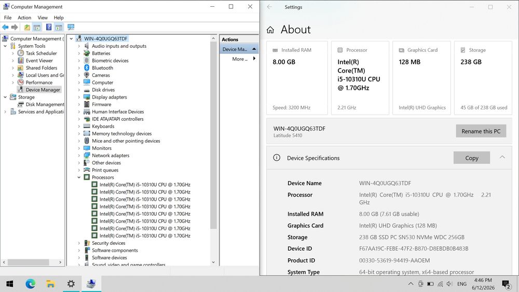Image resolution: width=519 pixels, height=292 pixels.
Task: Click the Batteries device icon
Action: [87, 53]
